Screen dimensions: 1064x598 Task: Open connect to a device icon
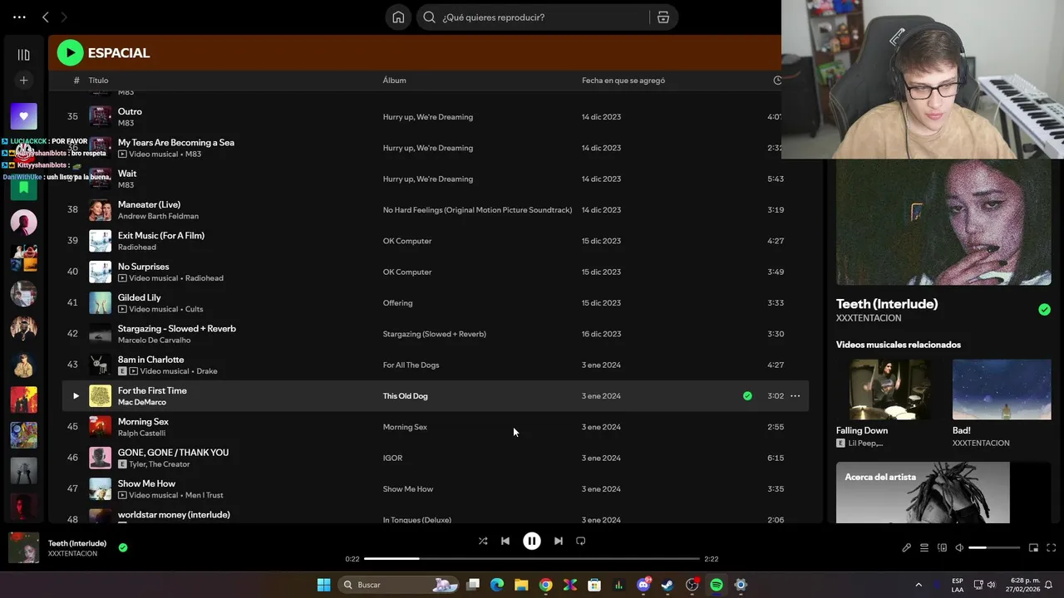tap(942, 548)
